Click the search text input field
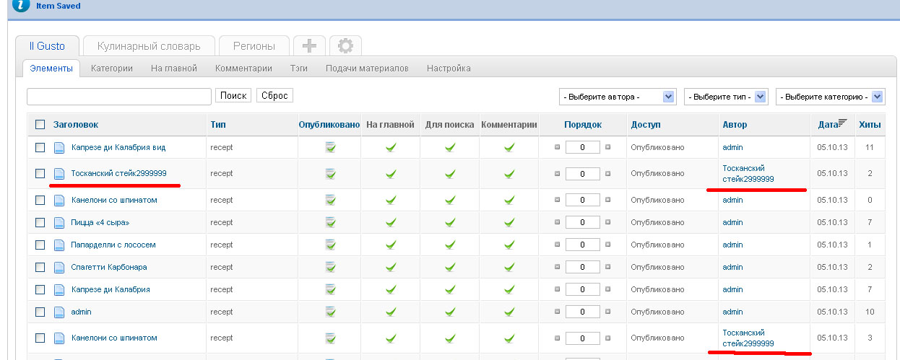900x360 pixels. (x=118, y=96)
